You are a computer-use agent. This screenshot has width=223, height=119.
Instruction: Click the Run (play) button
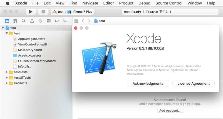point(31,12)
